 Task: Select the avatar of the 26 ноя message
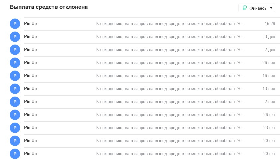pyautogui.click(x=15, y=63)
